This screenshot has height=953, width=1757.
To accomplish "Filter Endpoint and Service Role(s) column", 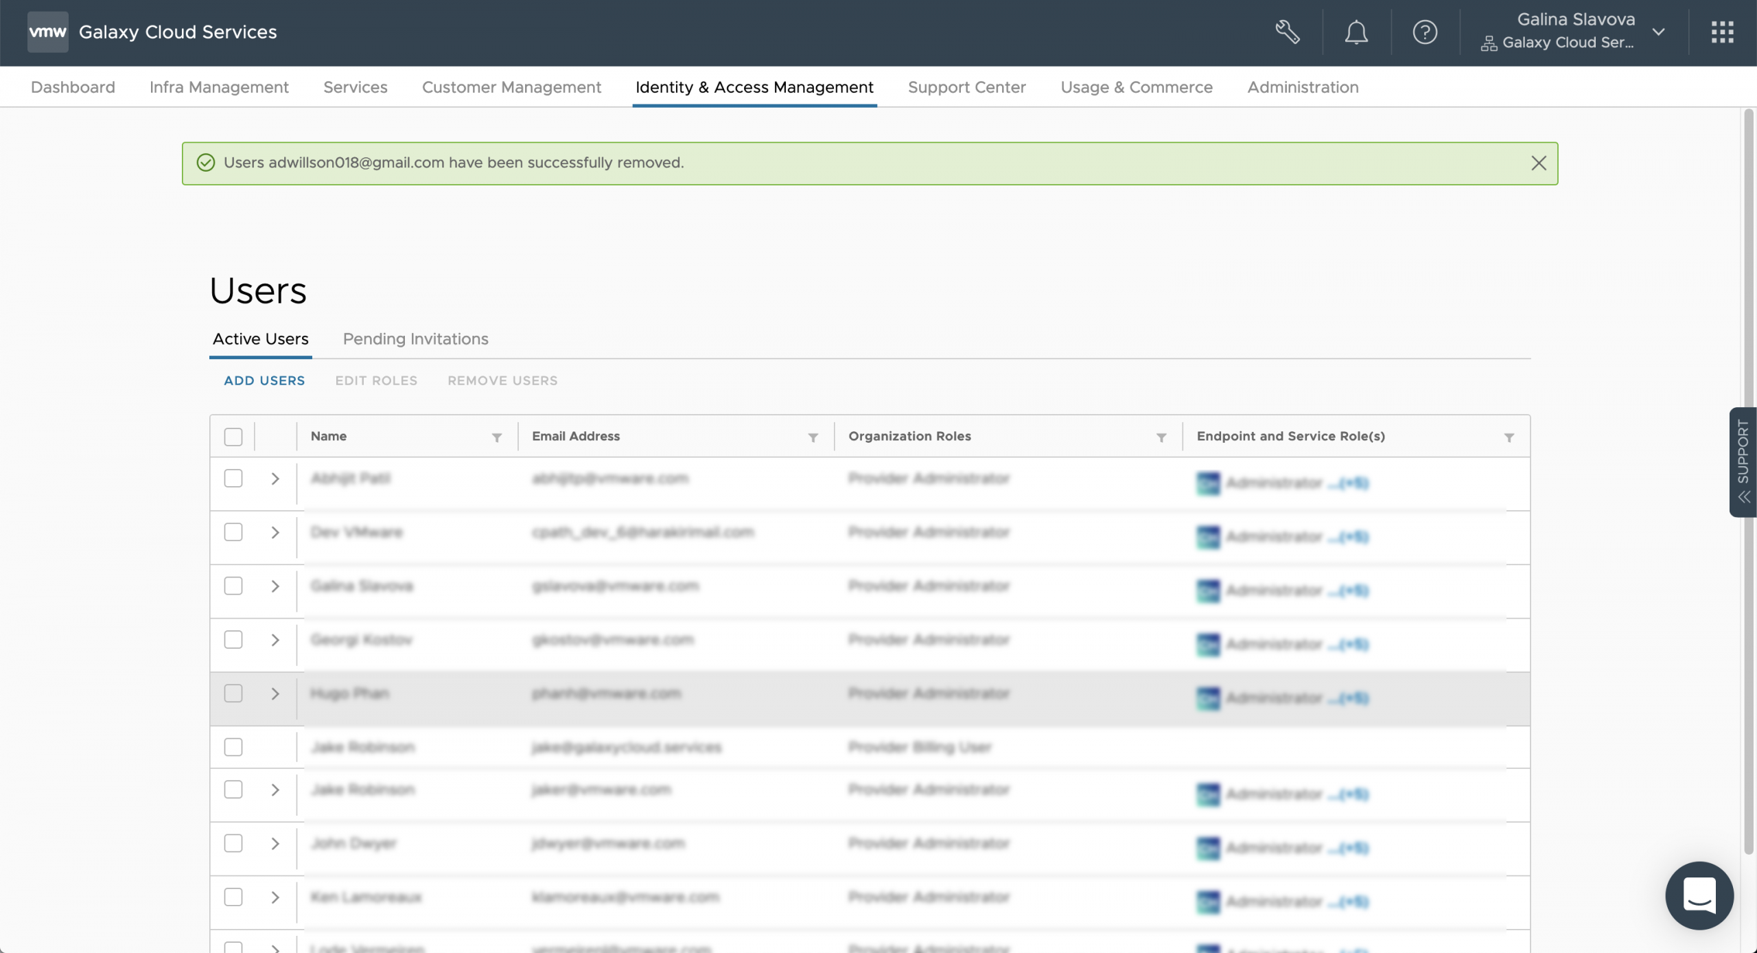I will [x=1509, y=437].
